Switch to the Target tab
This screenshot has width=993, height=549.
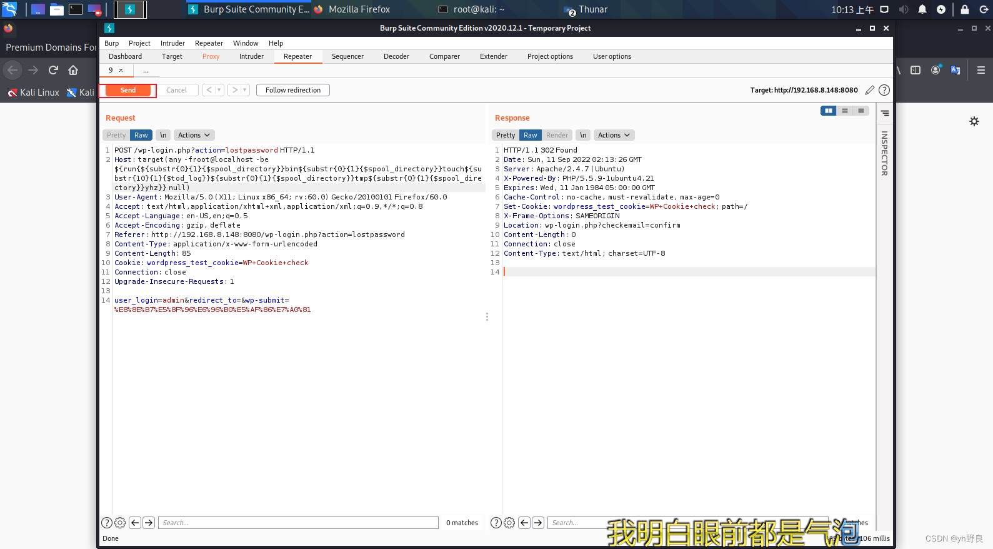click(x=172, y=56)
